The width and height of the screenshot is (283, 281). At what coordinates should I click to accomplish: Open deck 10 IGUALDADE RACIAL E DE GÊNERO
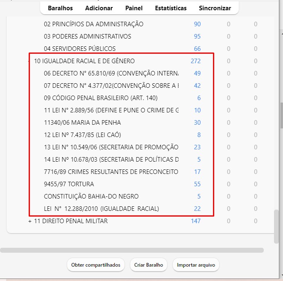tap(84, 61)
